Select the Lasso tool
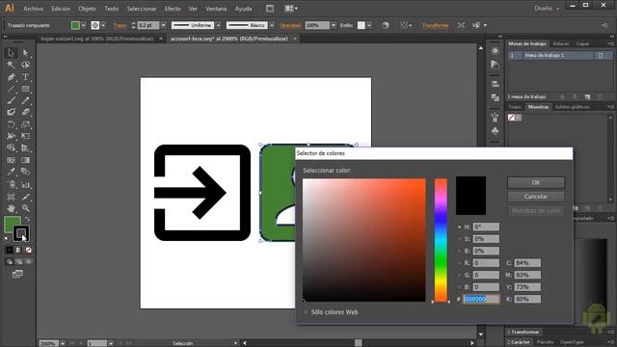 tap(26, 65)
